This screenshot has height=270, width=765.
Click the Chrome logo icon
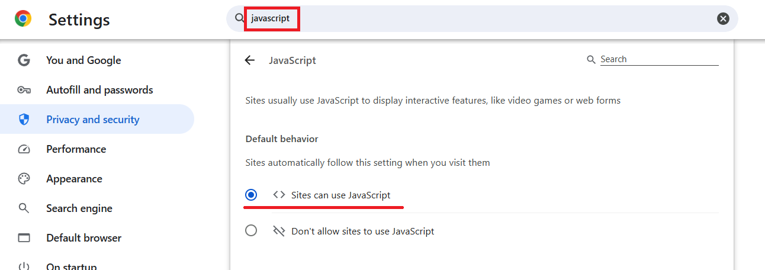point(23,19)
